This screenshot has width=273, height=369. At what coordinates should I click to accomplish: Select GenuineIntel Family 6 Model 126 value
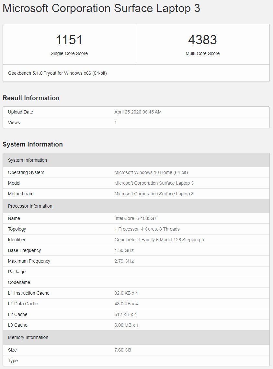click(159, 240)
